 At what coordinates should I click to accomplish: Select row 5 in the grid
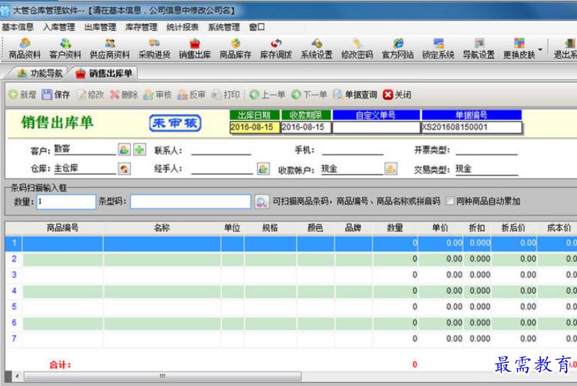coord(291,307)
